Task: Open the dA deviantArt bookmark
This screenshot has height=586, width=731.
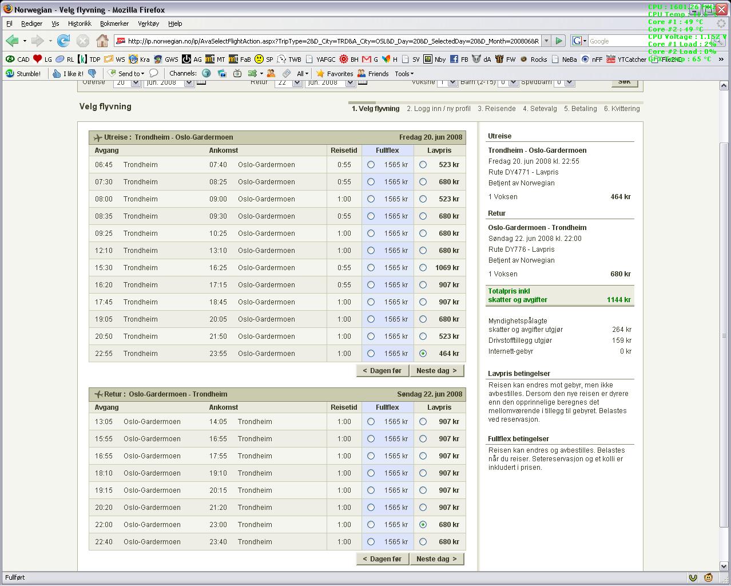Action: [x=482, y=59]
